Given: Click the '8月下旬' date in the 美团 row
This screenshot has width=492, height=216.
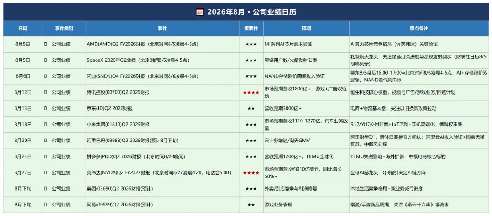Looking at the screenshot, I should tap(23, 188).
